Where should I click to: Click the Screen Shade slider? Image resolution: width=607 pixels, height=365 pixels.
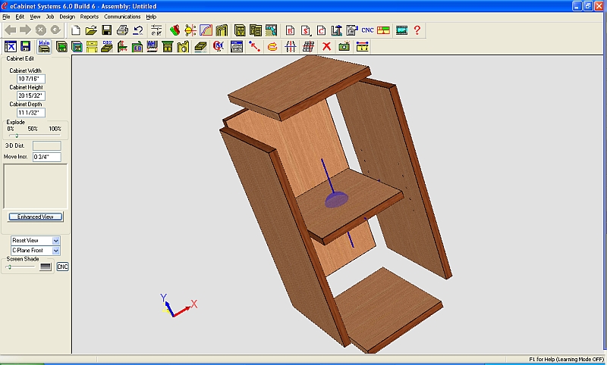pos(21,267)
